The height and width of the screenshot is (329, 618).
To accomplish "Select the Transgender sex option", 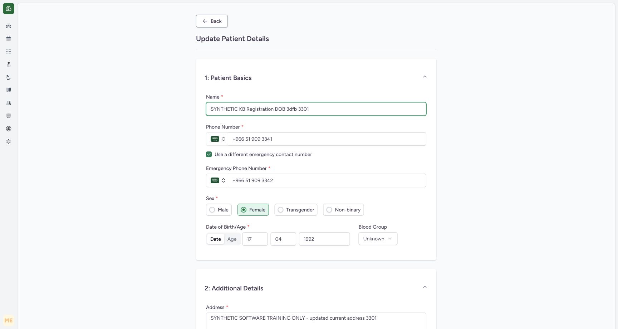I will 296,210.
